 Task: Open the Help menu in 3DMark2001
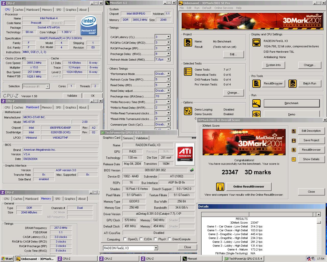pos(239,8)
